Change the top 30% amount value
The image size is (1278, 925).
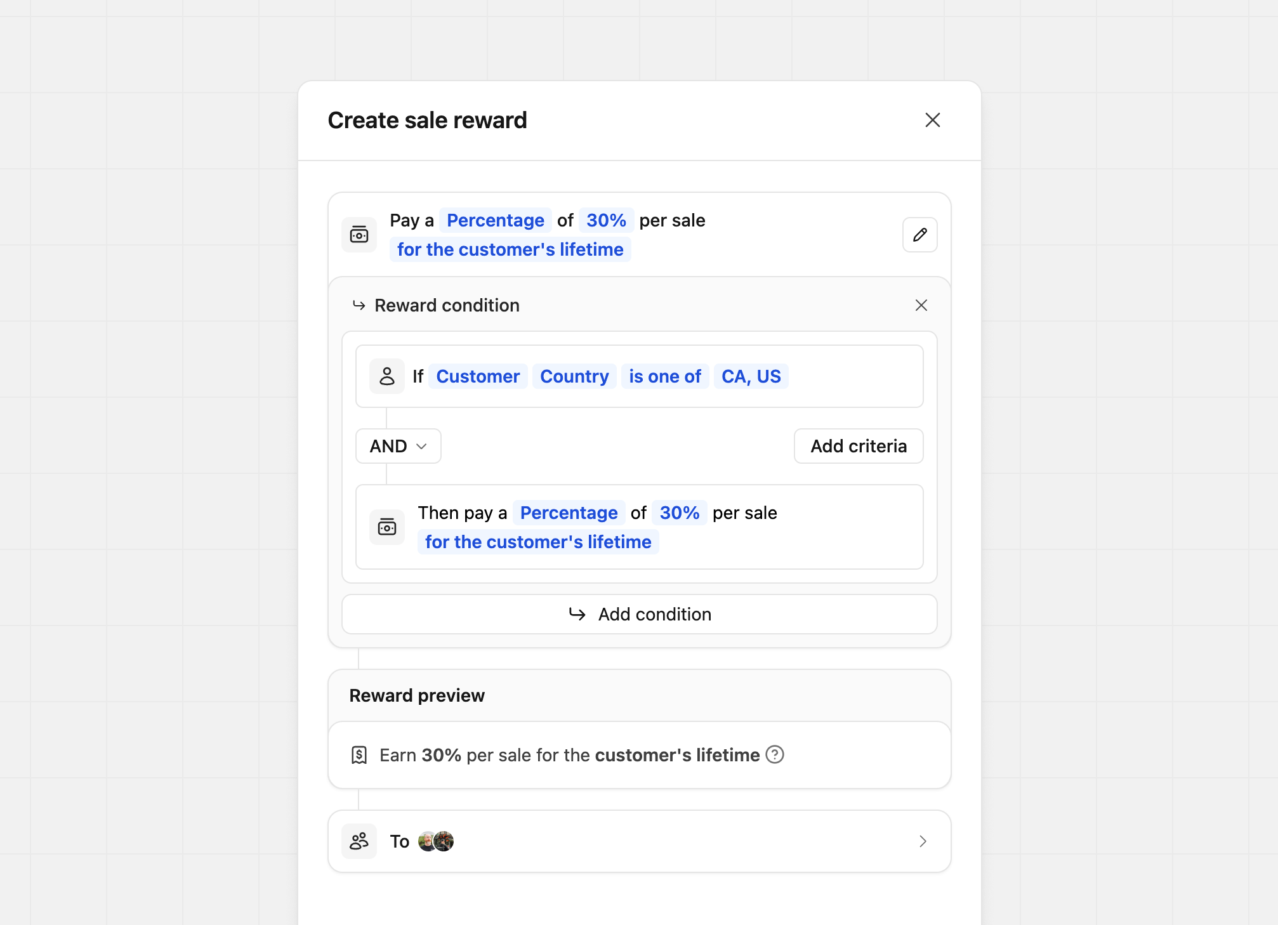[x=606, y=220]
